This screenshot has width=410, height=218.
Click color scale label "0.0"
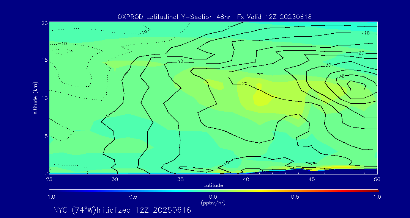[213, 197]
